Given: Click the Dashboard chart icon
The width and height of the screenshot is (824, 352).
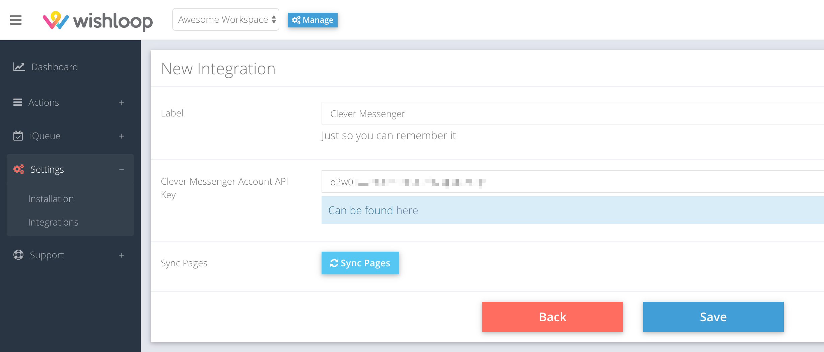Looking at the screenshot, I should 19,67.
